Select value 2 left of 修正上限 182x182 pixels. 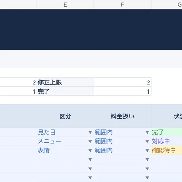point(18,82)
